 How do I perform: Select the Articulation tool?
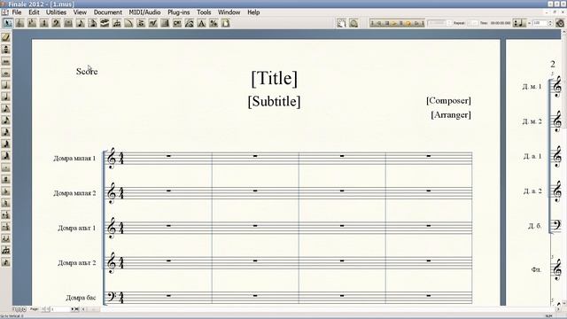pos(141,23)
